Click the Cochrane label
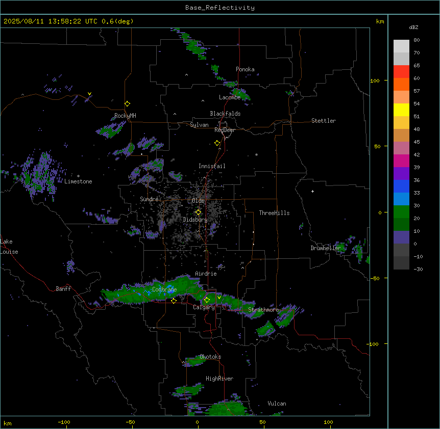Image resolution: width=440 pixels, height=429 pixels. click(164, 289)
